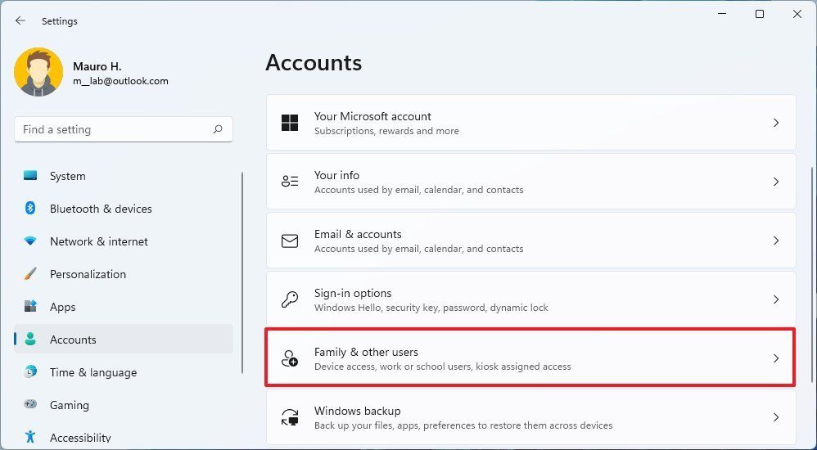Click the Your info icon
The width and height of the screenshot is (817, 450).
pyautogui.click(x=290, y=182)
